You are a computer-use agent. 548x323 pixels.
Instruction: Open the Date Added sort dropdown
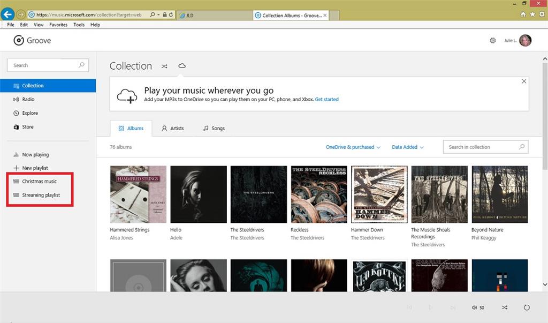point(407,147)
